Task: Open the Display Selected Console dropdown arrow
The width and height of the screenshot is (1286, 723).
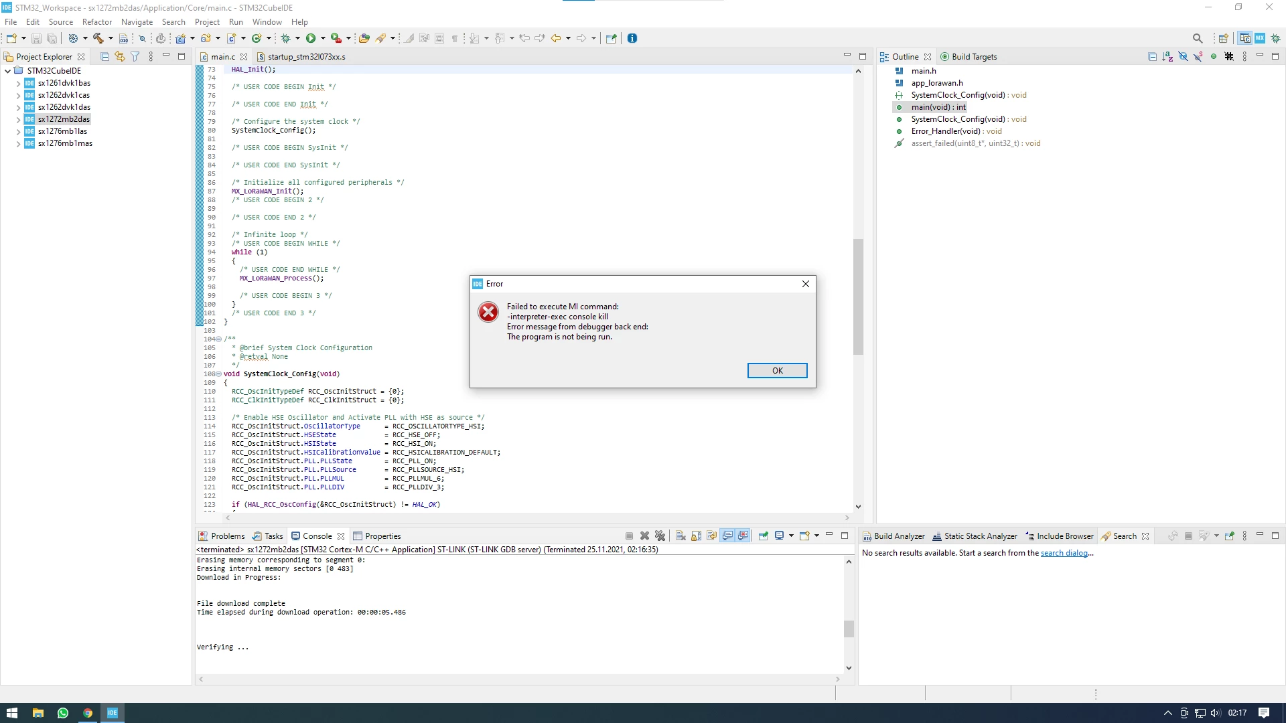Action: [x=791, y=536]
